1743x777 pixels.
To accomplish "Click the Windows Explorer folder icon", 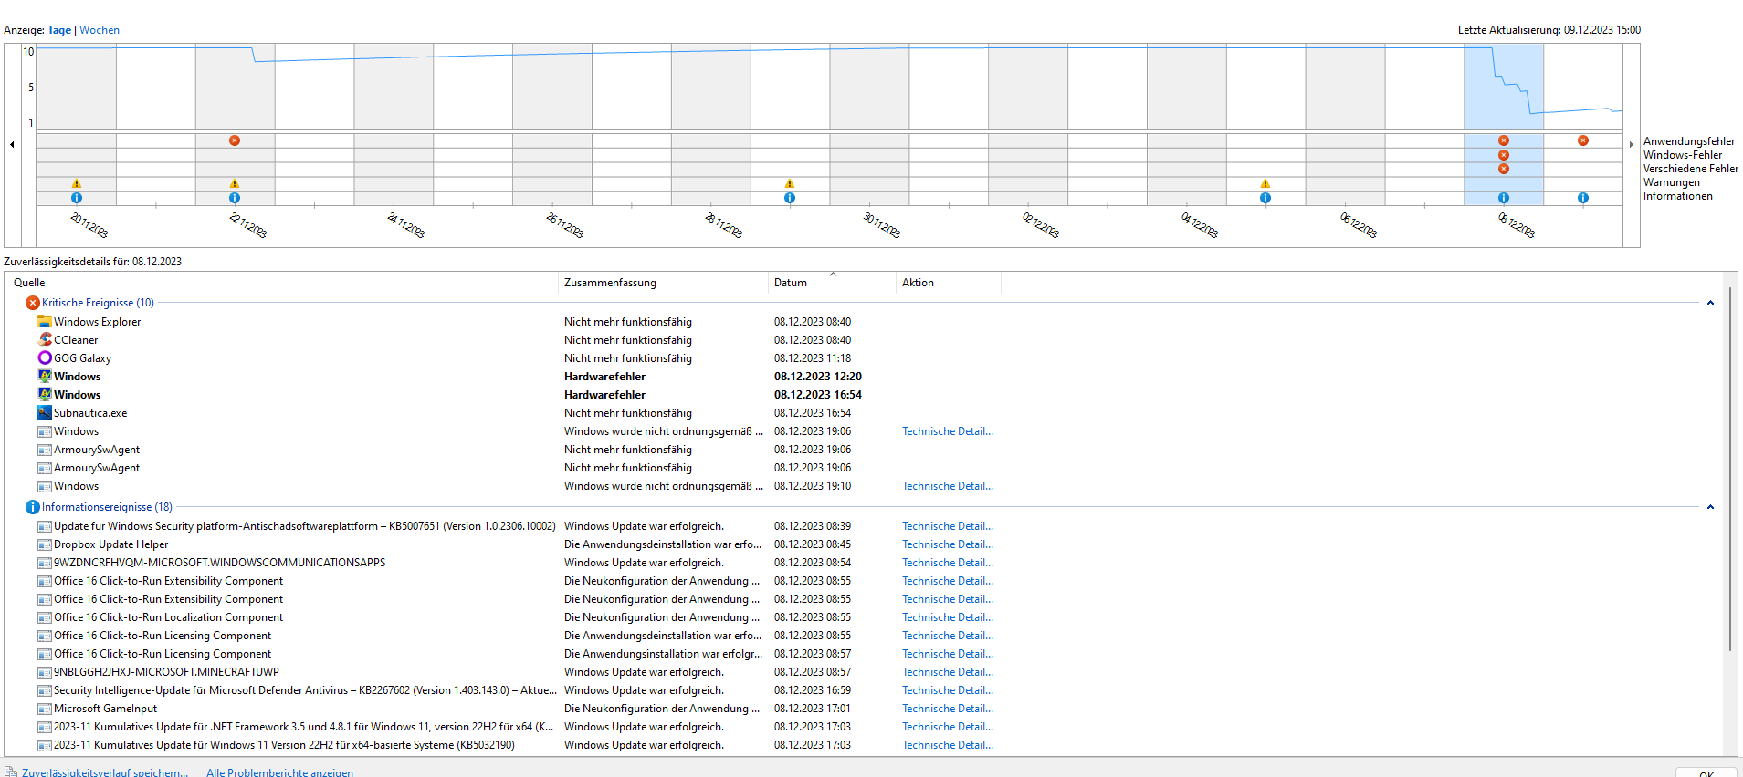I will click(45, 321).
